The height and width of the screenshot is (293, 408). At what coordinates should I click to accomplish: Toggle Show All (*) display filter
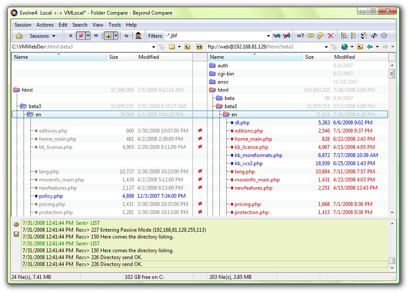coord(71,36)
